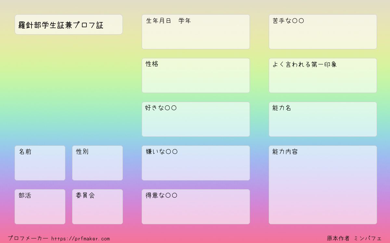Click the 性格 box

click(x=196, y=75)
